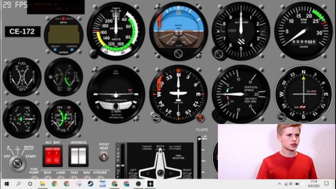
Task: Toggle the red ALT rocker switch
Action: [49, 155]
